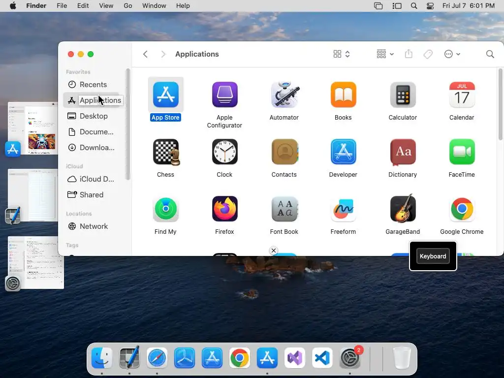This screenshot has width=504, height=378.
Task: Select the Clock app icon
Action: pyautogui.click(x=224, y=152)
